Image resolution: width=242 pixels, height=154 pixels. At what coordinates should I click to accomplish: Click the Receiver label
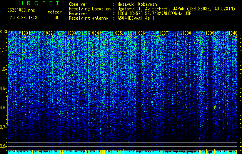pos(78,13)
